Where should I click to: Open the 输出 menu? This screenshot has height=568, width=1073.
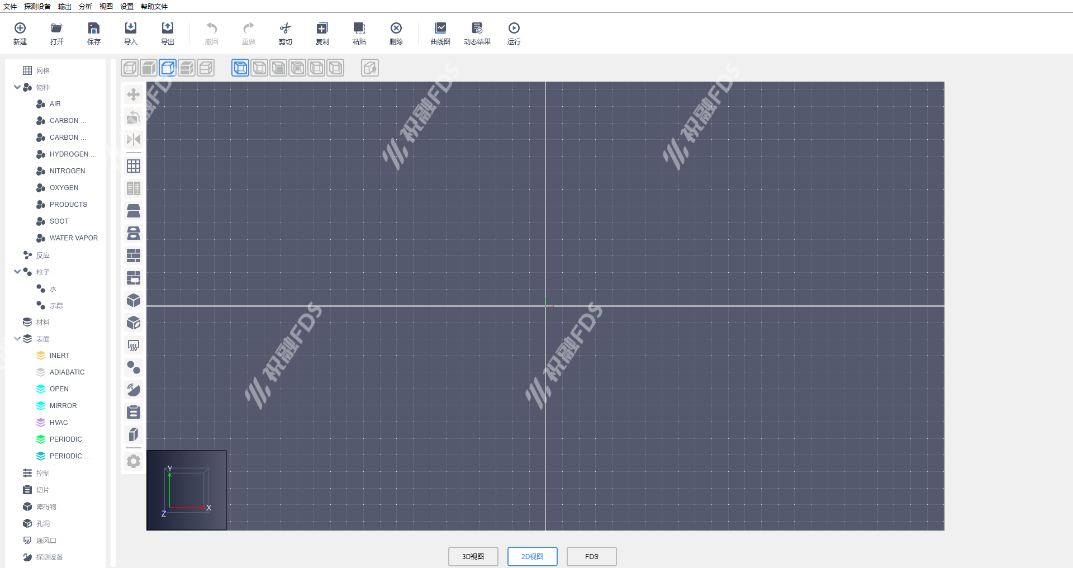pyautogui.click(x=65, y=7)
